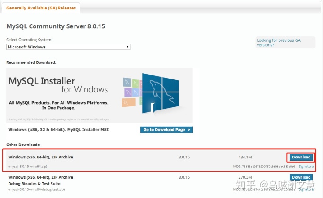Click the Windows logo graphic in the installer banner
Screen dimensions: 323x198
tap(161, 93)
